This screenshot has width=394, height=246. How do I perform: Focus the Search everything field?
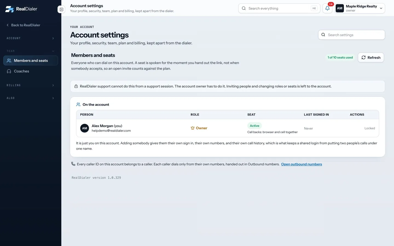coord(279,8)
